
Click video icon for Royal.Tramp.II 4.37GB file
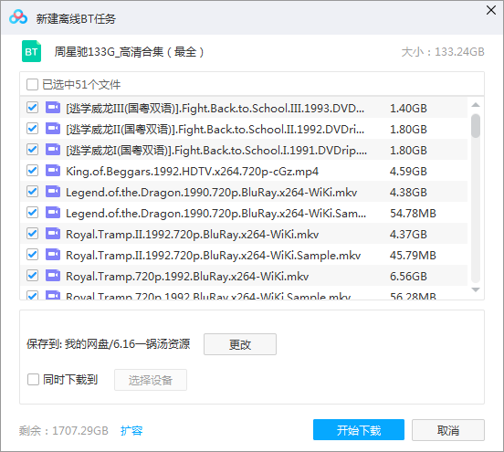pyautogui.click(x=53, y=234)
